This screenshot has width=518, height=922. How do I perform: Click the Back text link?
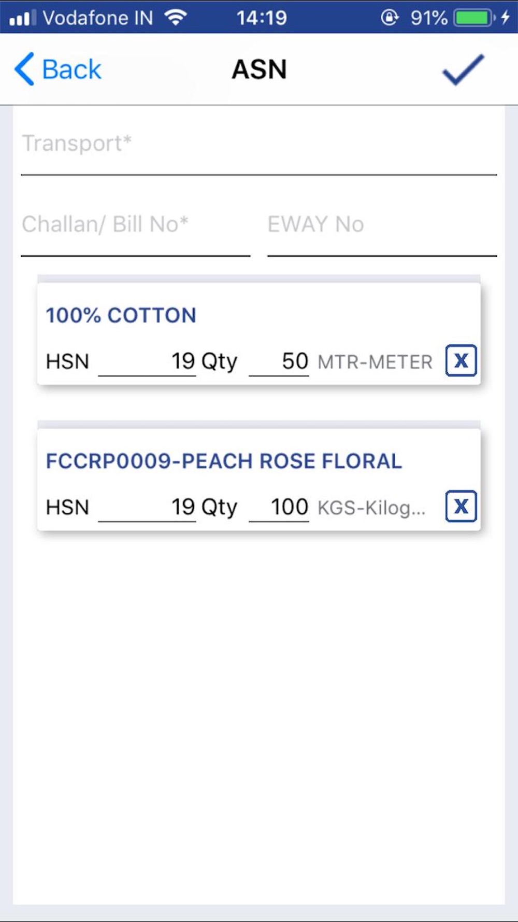tap(71, 69)
